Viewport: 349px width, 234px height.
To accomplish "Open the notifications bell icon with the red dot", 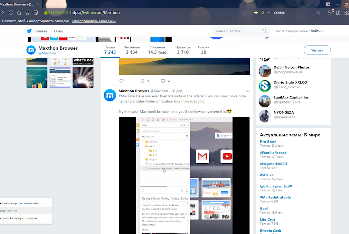I will (330, 12).
